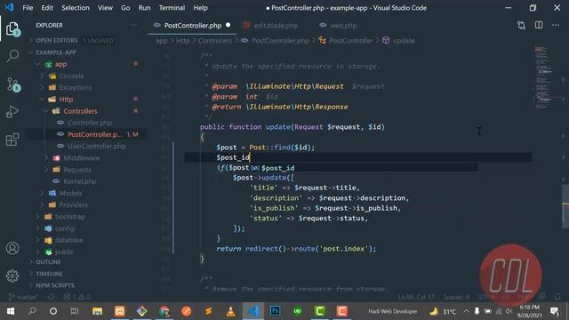
Task: Click the Open Changes icon in editor toolbar
Action: pyautogui.click(x=522, y=26)
